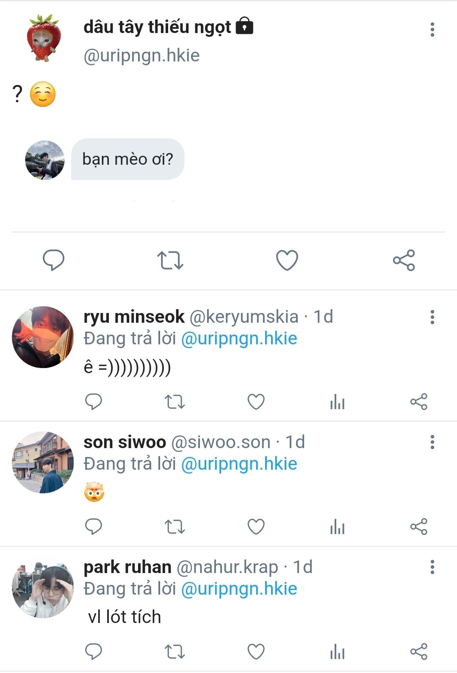Reply to the main post via comment icon
The image size is (457, 673).
tap(54, 260)
